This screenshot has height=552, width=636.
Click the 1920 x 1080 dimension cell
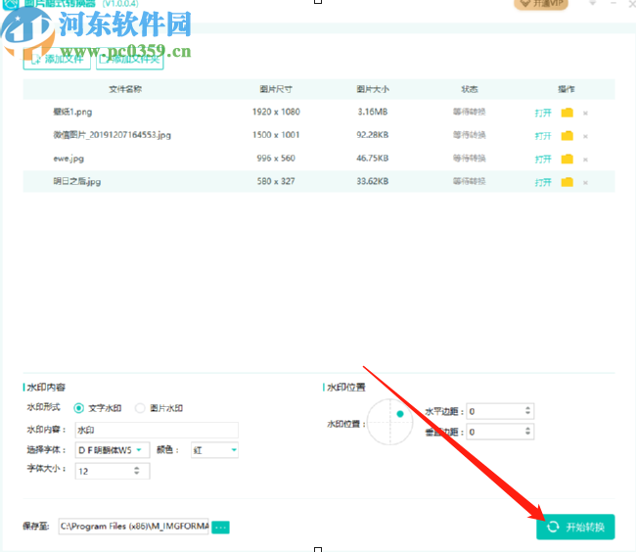276,112
